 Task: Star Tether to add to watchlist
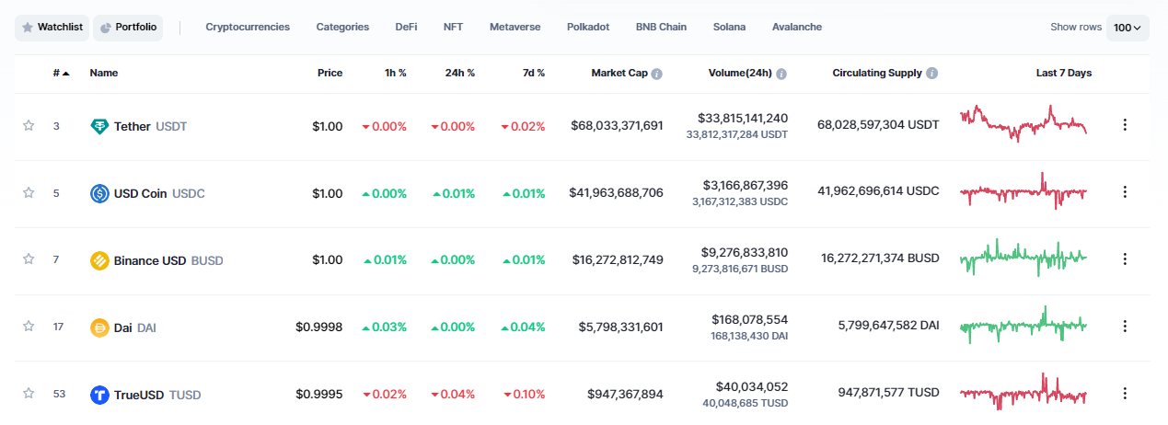click(29, 126)
